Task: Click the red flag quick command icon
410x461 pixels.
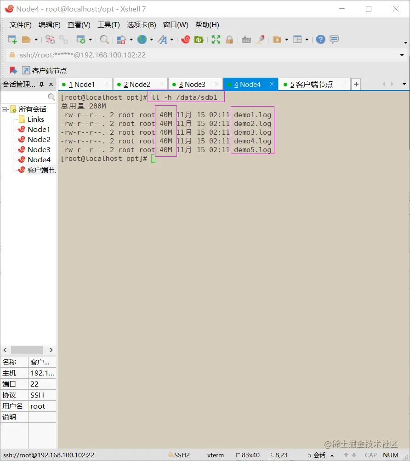Action: pyautogui.click(x=13, y=71)
